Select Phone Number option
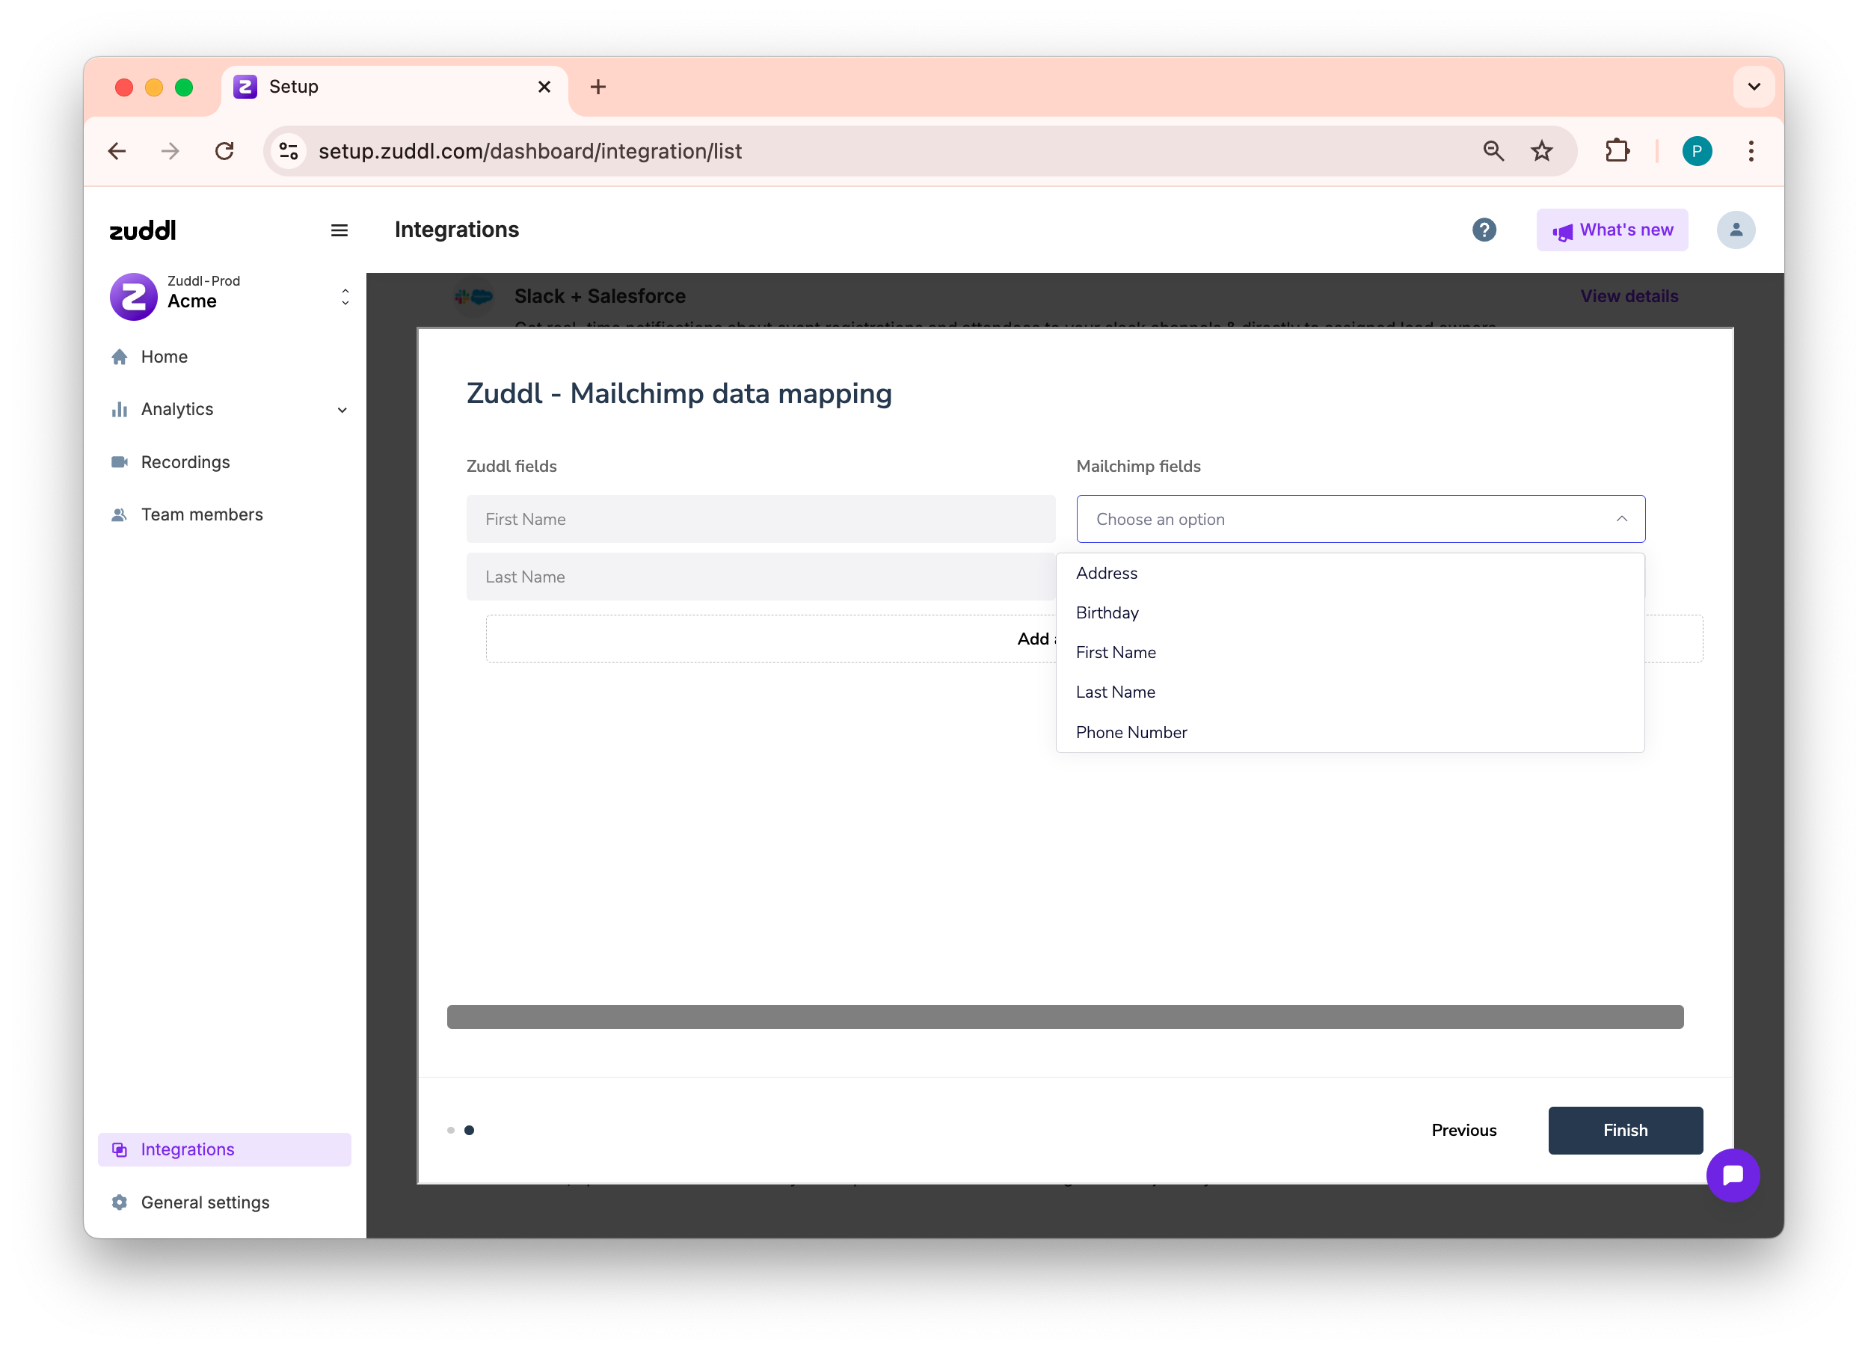 pyautogui.click(x=1131, y=732)
